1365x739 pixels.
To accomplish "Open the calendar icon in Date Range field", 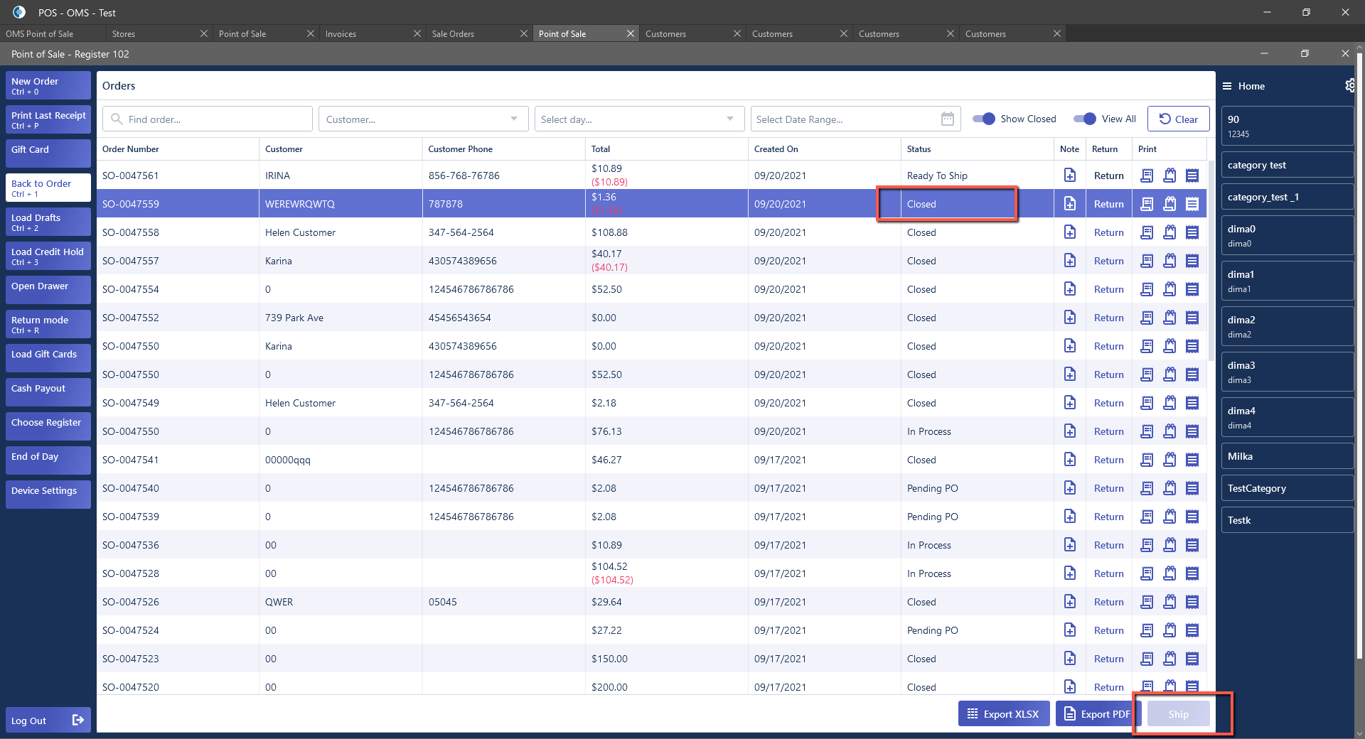I will 947,119.
